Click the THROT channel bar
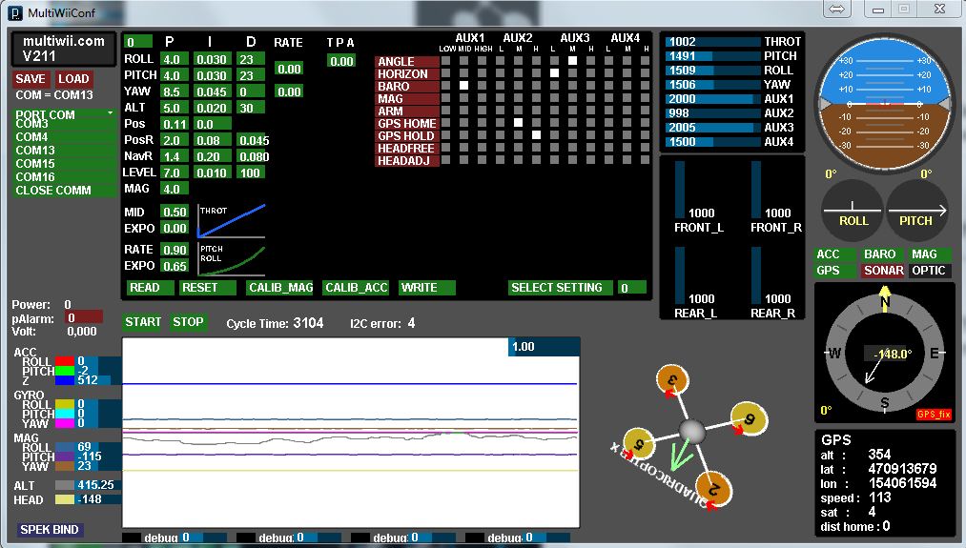The height and width of the screenshot is (548, 966). tap(711, 42)
